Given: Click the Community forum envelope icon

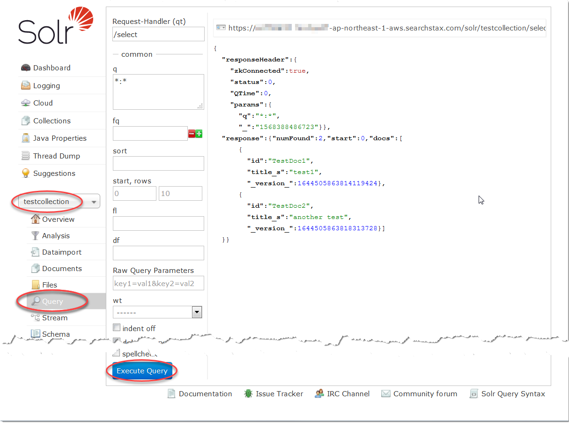Looking at the screenshot, I should pyautogui.click(x=386, y=393).
